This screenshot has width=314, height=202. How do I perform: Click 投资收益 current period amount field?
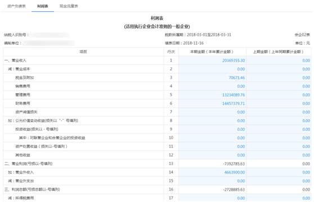pyautogui.click(x=212, y=129)
